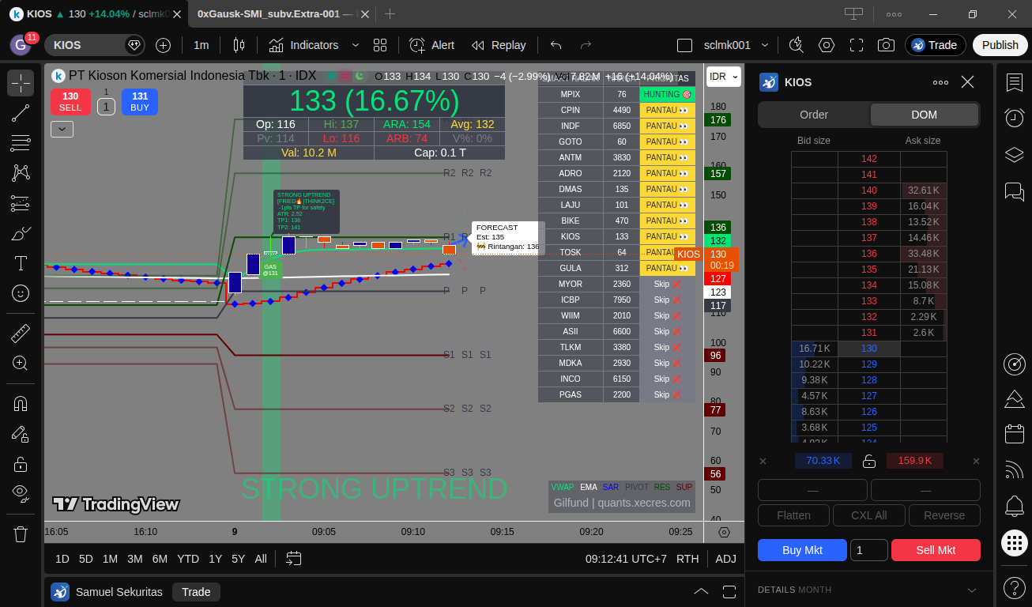Expand the Indicators favorites dropdown arrow

(x=355, y=45)
